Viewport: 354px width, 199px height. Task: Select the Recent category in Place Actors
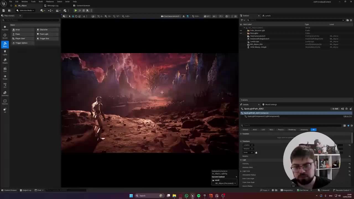pos(5,36)
